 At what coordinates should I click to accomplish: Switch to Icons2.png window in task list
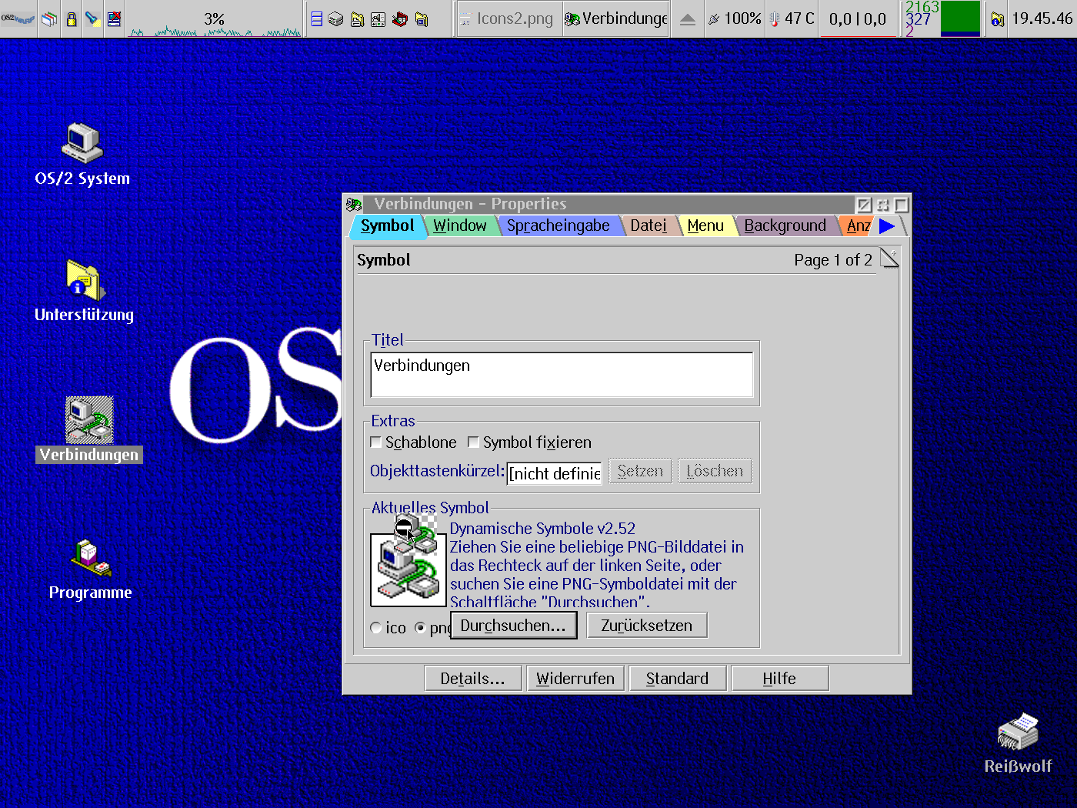tap(508, 18)
